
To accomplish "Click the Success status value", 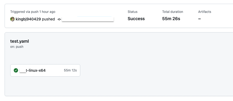I will point(136,19).
